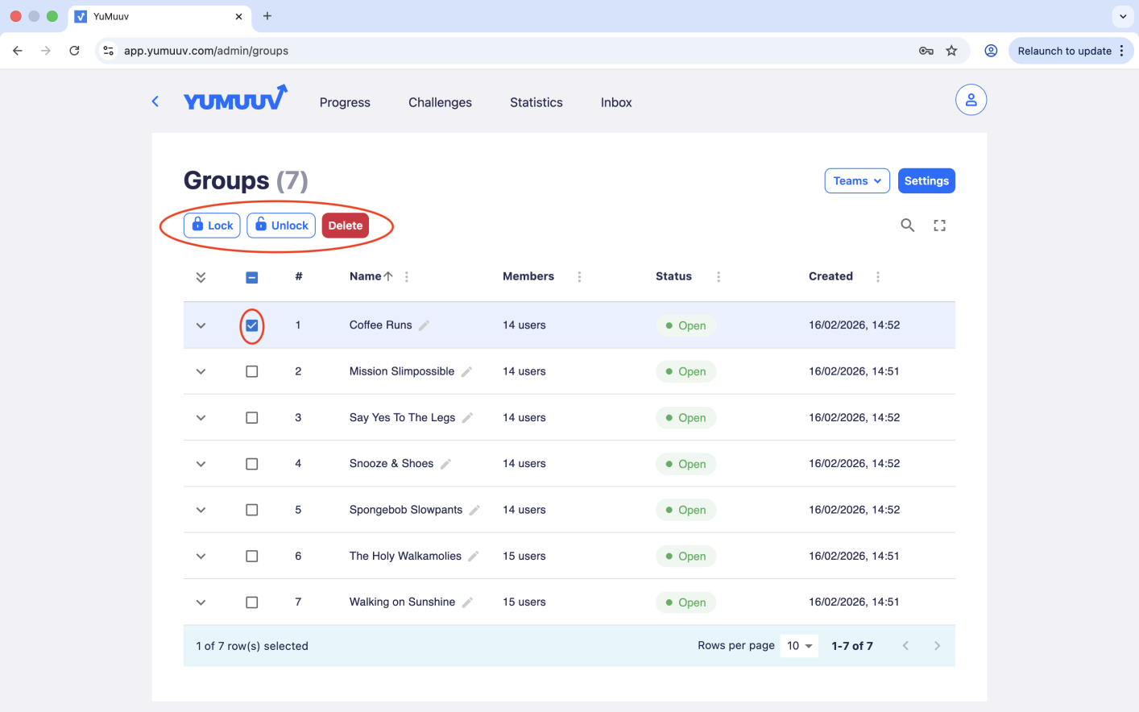The height and width of the screenshot is (712, 1139).
Task: Select the Mission Slimpossible checkbox
Action: click(x=252, y=371)
